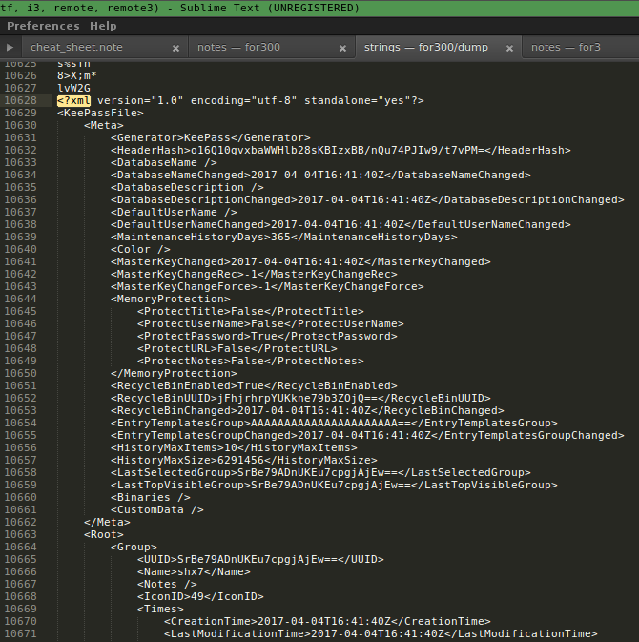This screenshot has height=642, width=639.
Task: Click the Group UUID line
Action: [x=260, y=559]
